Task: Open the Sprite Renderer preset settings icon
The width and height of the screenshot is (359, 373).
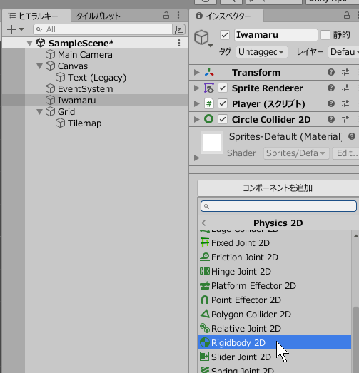Action: click(345, 88)
